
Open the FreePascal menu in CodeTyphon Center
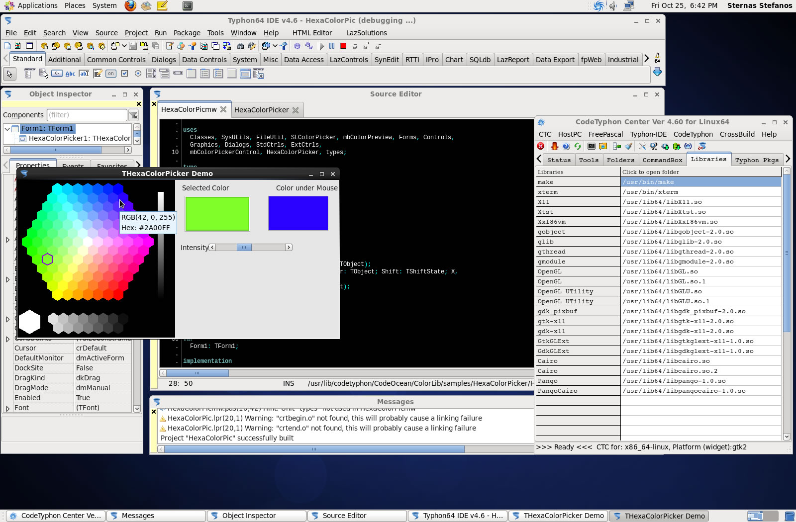tap(605, 134)
